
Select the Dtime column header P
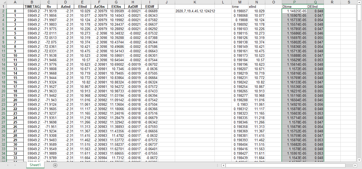pos(294,2)
